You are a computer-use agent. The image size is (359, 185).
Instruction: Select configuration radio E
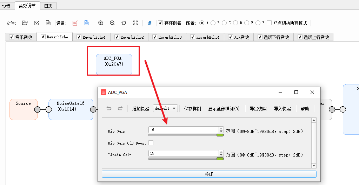(247, 23)
